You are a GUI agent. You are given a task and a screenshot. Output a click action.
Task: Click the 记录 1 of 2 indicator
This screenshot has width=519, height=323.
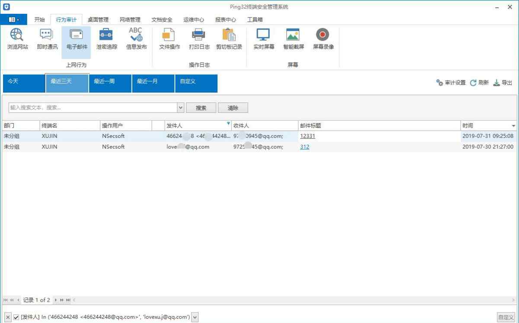click(x=37, y=300)
